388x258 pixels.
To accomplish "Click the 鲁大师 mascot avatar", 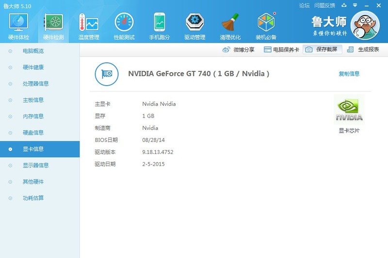I will click(365, 25).
